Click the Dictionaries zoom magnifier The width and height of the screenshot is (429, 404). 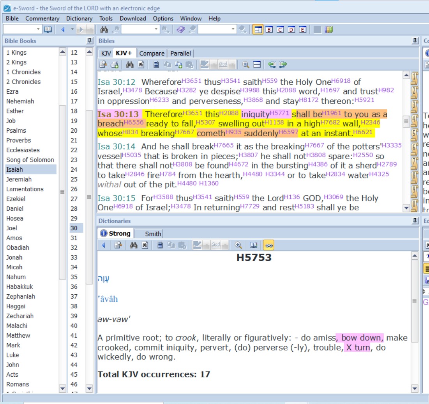238,245
